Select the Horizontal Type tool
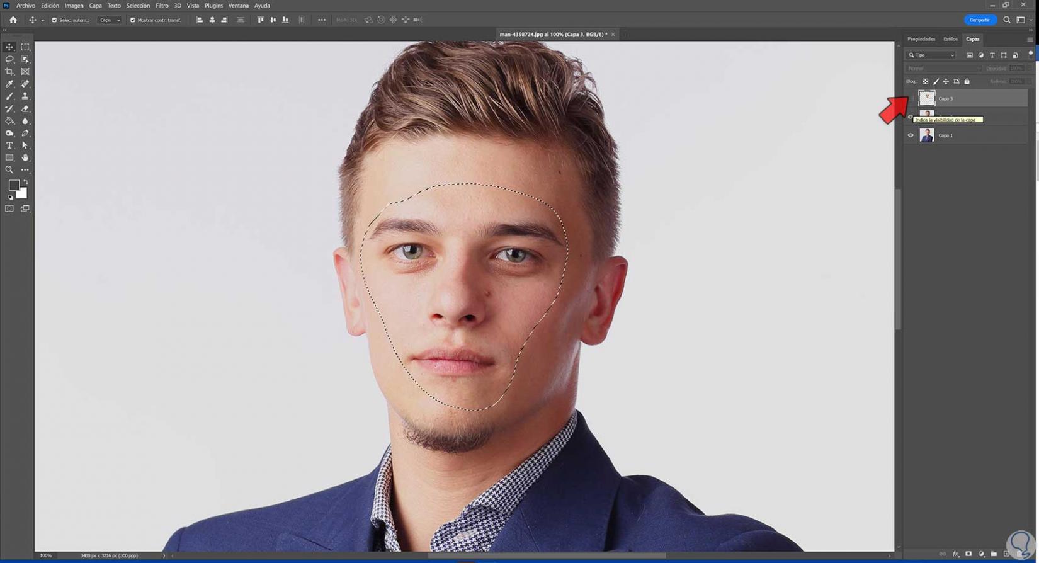Screen dimensions: 1039x563 [9, 145]
